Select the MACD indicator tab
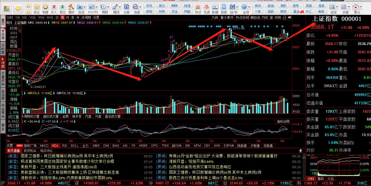 point(44,146)
